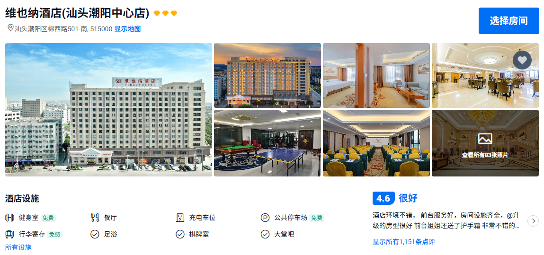The image size is (544, 255).
Task: Click the 选择房间 button
Action: click(508, 21)
